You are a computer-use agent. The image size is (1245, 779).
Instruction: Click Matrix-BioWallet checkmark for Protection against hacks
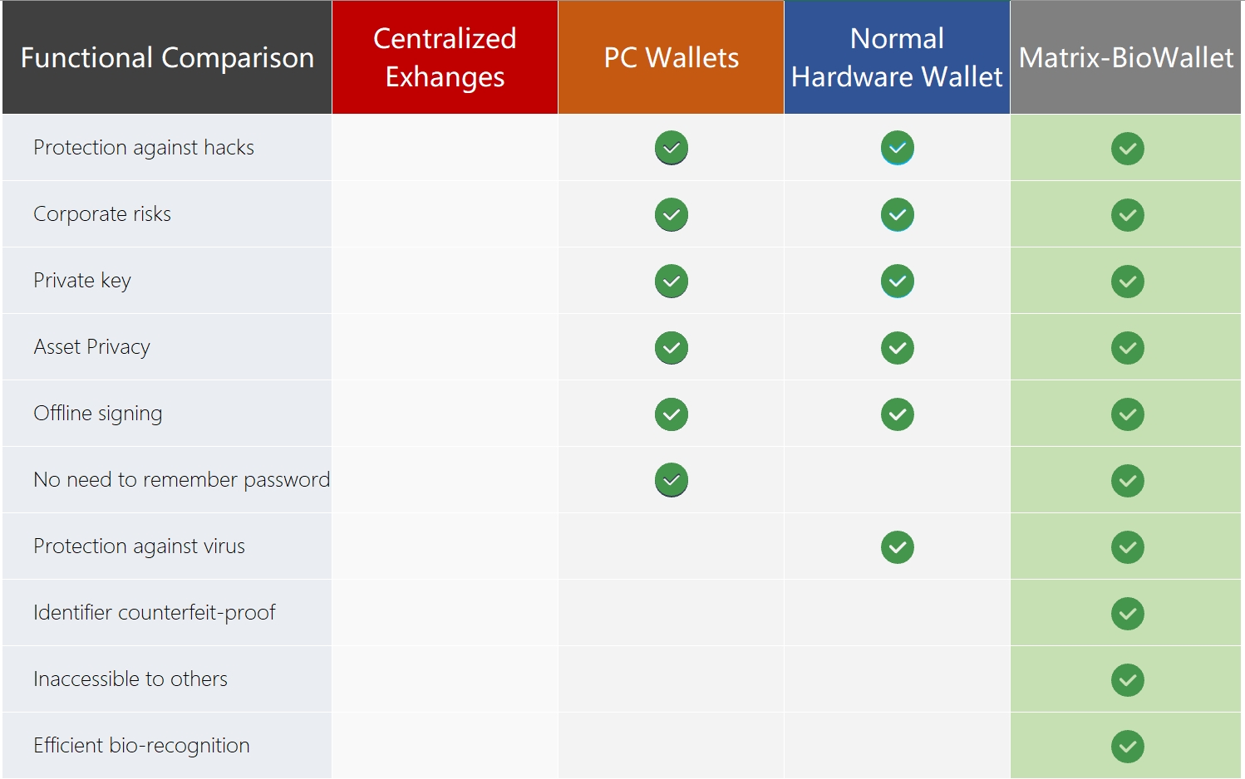point(1128,149)
